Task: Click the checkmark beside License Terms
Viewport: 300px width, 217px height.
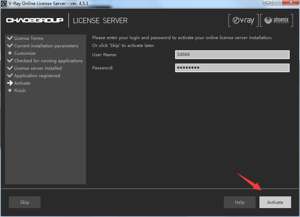Action: 10,38
